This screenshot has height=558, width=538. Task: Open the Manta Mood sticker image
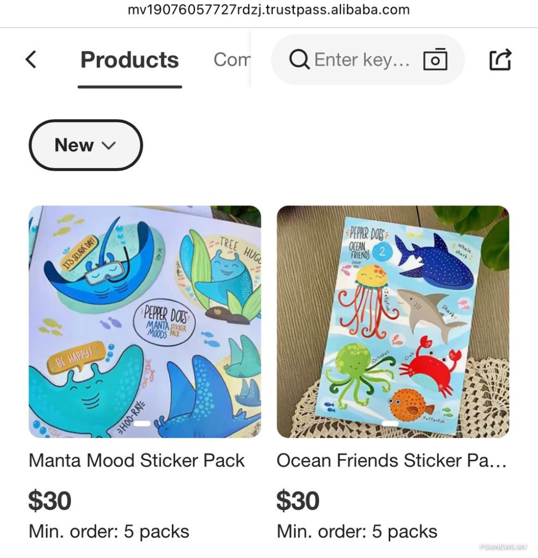(x=144, y=322)
